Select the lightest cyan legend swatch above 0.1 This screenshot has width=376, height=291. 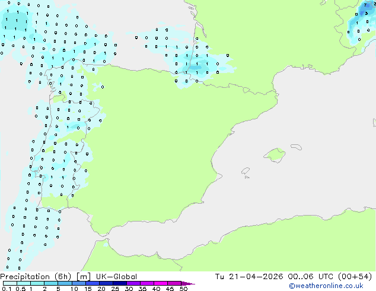coord(10,283)
